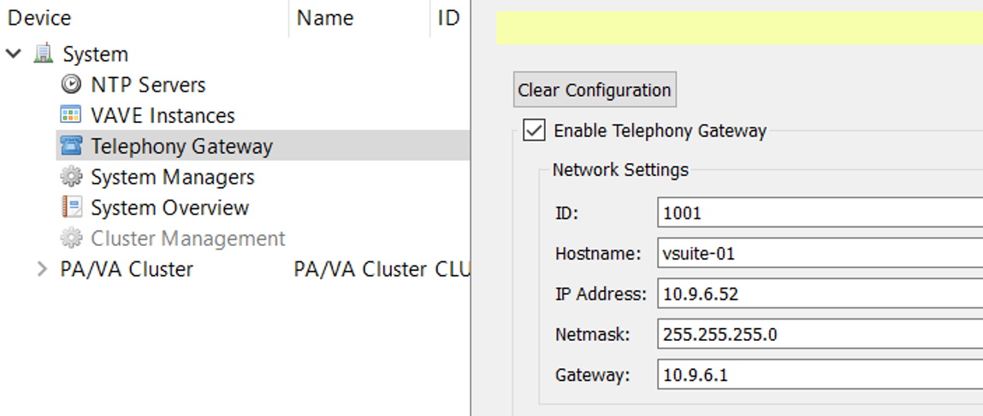The image size is (983, 416).
Task: Select the NTP Servers tree entry
Action: click(x=148, y=85)
